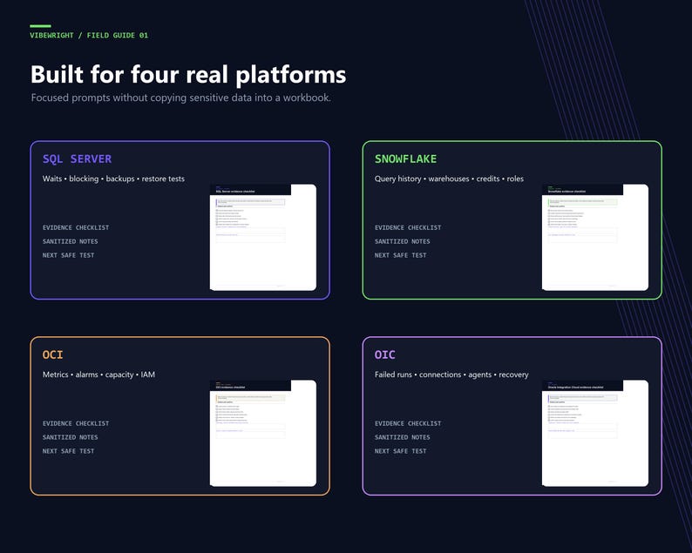692x553 pixels.
Task: Click EVIDENCE CHECKLIST in OIC card
Action: pos(408,423)
